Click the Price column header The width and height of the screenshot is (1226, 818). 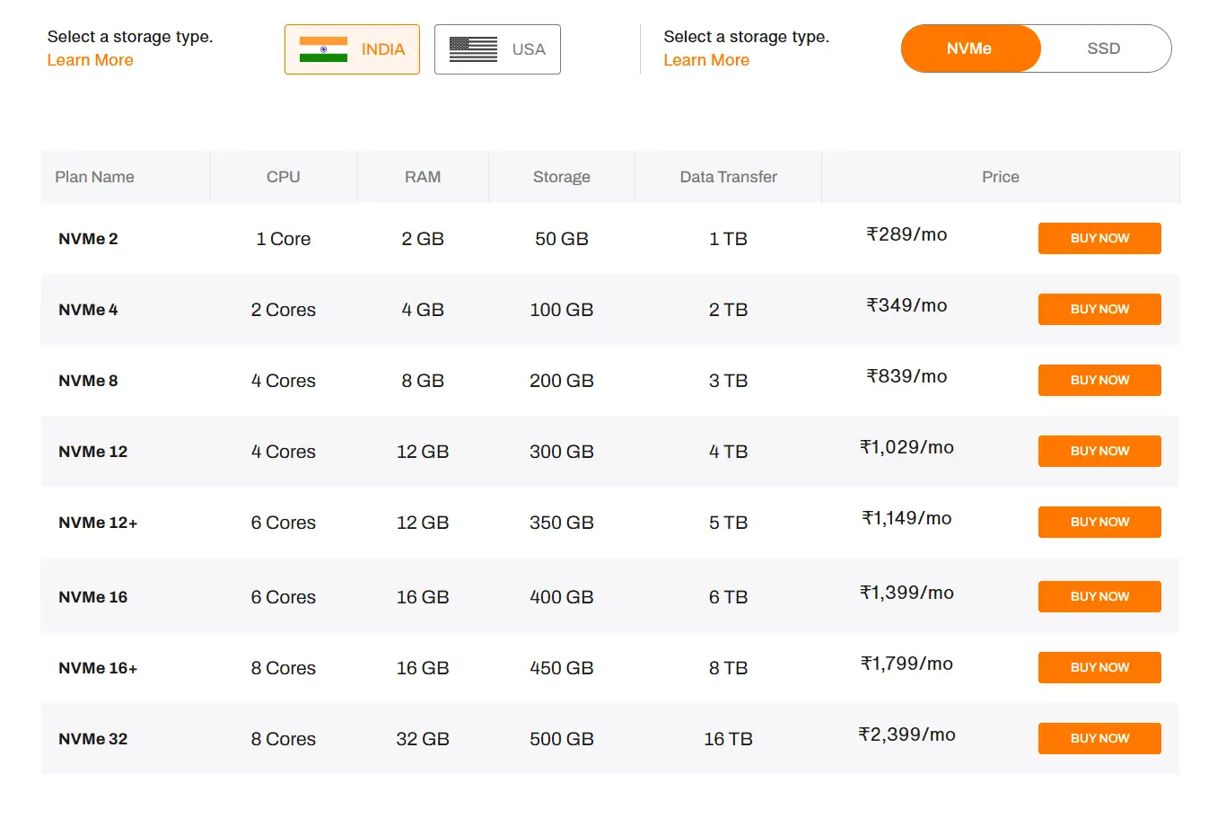tap(1000, 177)
